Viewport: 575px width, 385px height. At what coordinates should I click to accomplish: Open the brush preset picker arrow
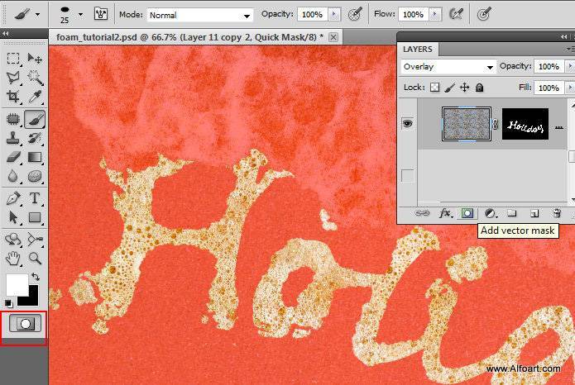[80, 15]
